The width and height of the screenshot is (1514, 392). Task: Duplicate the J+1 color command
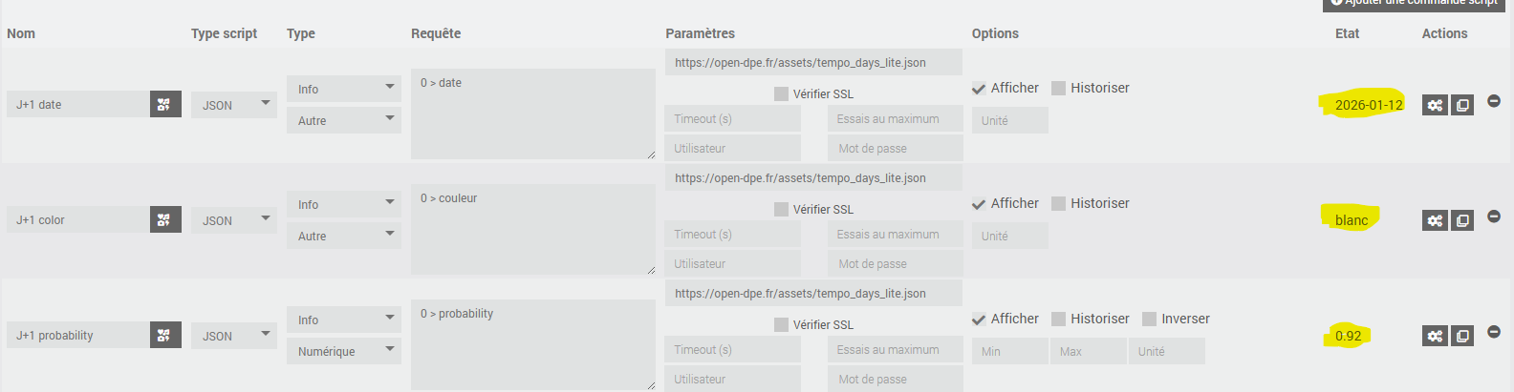point(1462,220)
